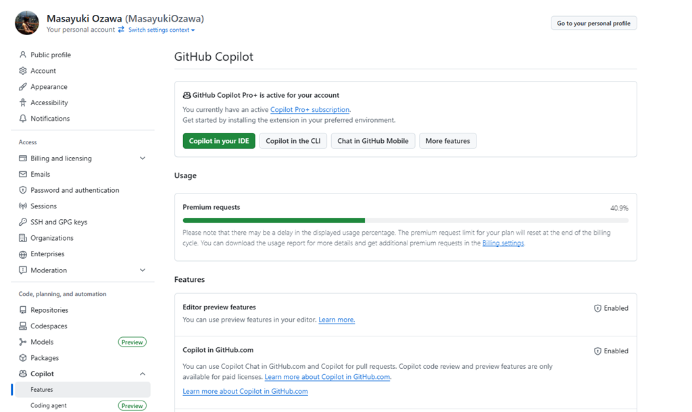
Task: Click Go to your personal profile button
Action: pyautogui.click(x=593, y=24)
